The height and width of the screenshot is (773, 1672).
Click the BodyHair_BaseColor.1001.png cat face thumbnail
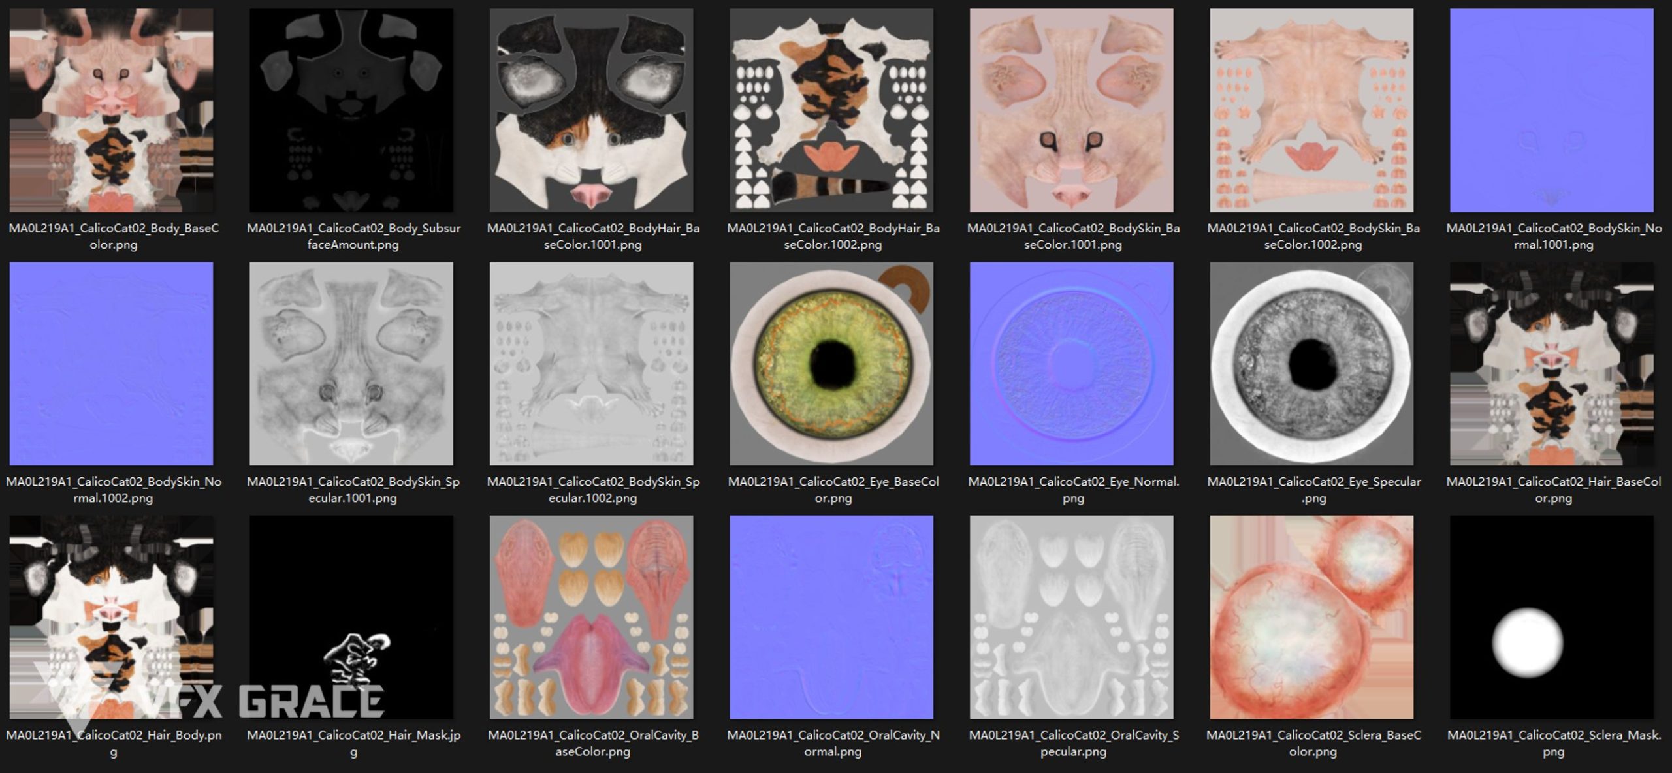click(x=591, y=110)
